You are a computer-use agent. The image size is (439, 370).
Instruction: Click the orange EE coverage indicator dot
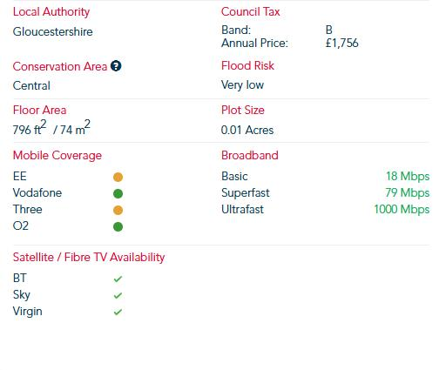click(x=118, y=177)
